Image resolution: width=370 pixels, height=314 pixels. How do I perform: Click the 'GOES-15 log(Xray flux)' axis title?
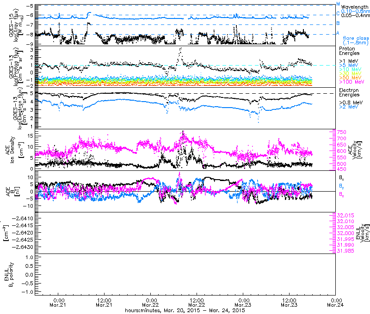(x=16, y=25)
